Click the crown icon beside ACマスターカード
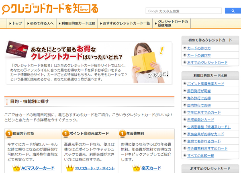Image resolution: width=241 pixels, height=173 pixels. click(x=16, y=168)
